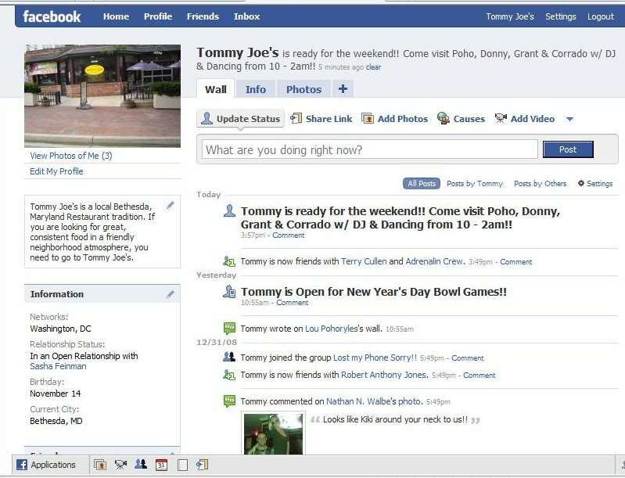Select Share Link in the publisher
The width and height of the screenshot is (625, 478).
point(321,119)
